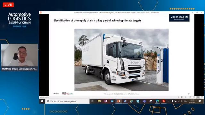The width and height of the screenshot is (205, 115).
Task: Click the Production logo in slide footer
Action: click(67, 94)
